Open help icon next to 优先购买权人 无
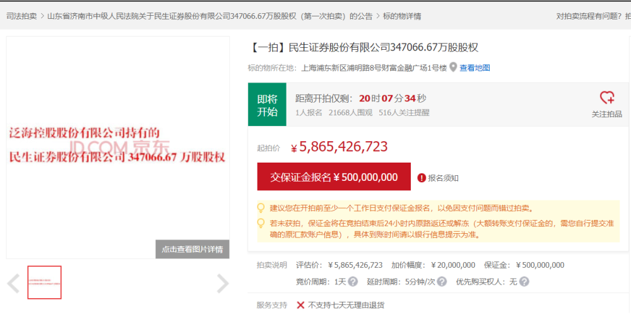 524,282
